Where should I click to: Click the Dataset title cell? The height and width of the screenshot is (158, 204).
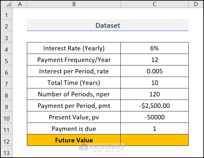point(108,25)
